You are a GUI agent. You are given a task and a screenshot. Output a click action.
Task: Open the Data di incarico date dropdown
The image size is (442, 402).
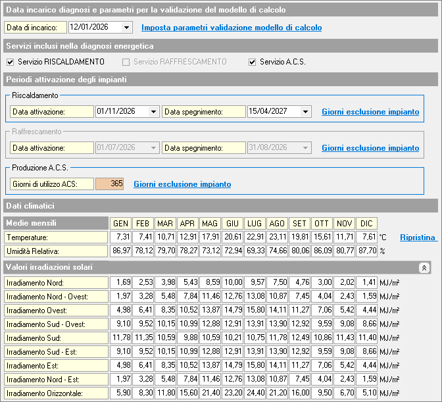(127, 28)
